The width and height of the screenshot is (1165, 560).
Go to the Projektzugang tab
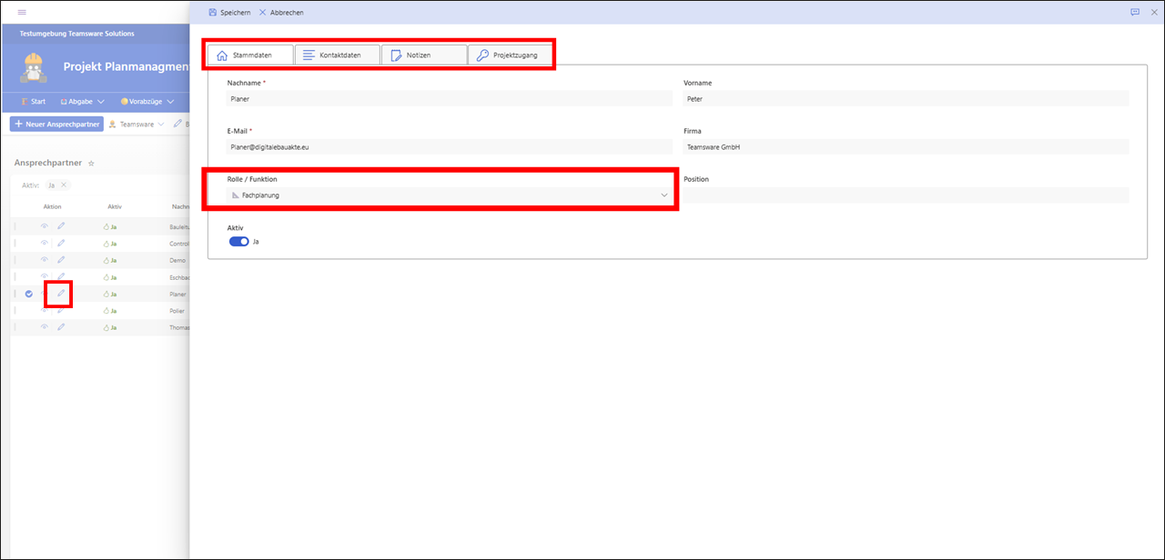pos(512,55)
